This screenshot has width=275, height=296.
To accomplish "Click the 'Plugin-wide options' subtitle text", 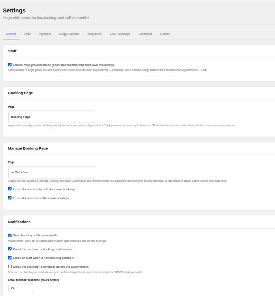I will click(46, 18).
